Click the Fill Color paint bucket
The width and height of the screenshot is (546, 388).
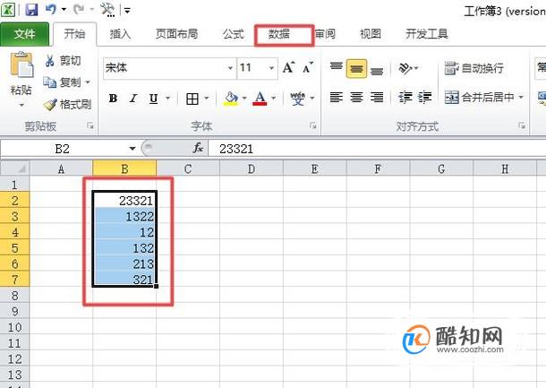pyautogui.click(x=231, y=99)
